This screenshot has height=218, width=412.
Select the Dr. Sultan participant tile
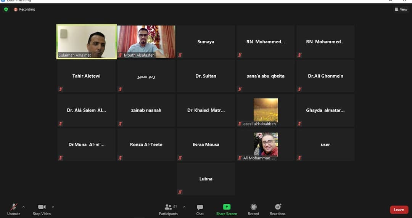point(206,76)
